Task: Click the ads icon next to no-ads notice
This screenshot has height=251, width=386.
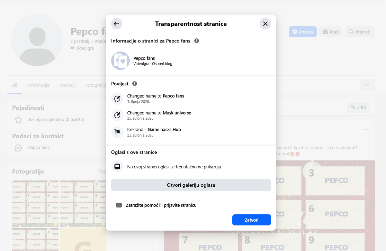Action: (x=117, y=167)
